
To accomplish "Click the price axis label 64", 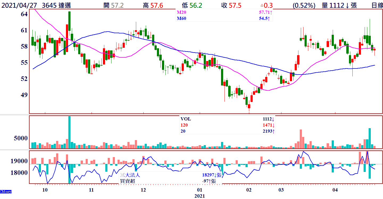I will (24, 14).
